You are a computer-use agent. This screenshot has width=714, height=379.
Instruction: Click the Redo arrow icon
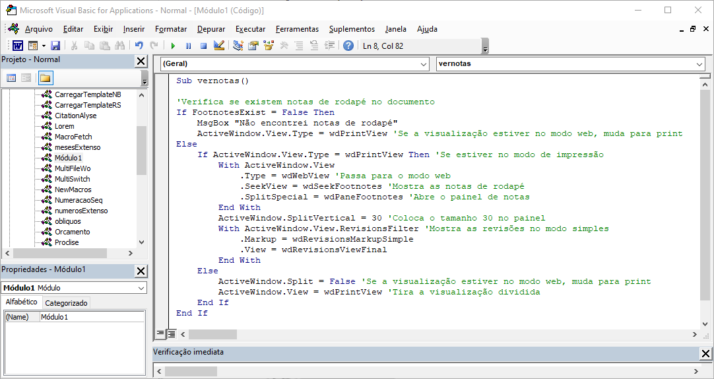pyautogui.click(x=154, y=46)
